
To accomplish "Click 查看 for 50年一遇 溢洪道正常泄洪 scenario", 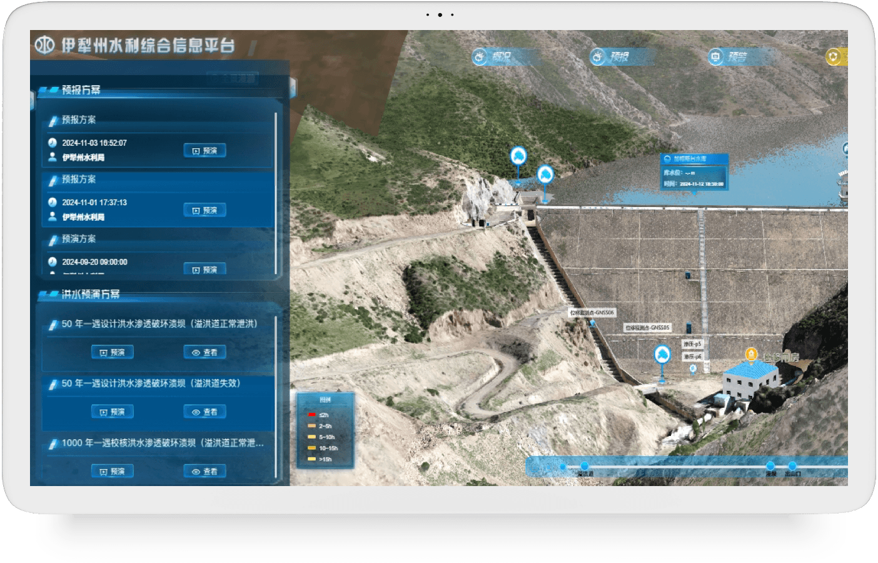I will (x=204, y=352).
